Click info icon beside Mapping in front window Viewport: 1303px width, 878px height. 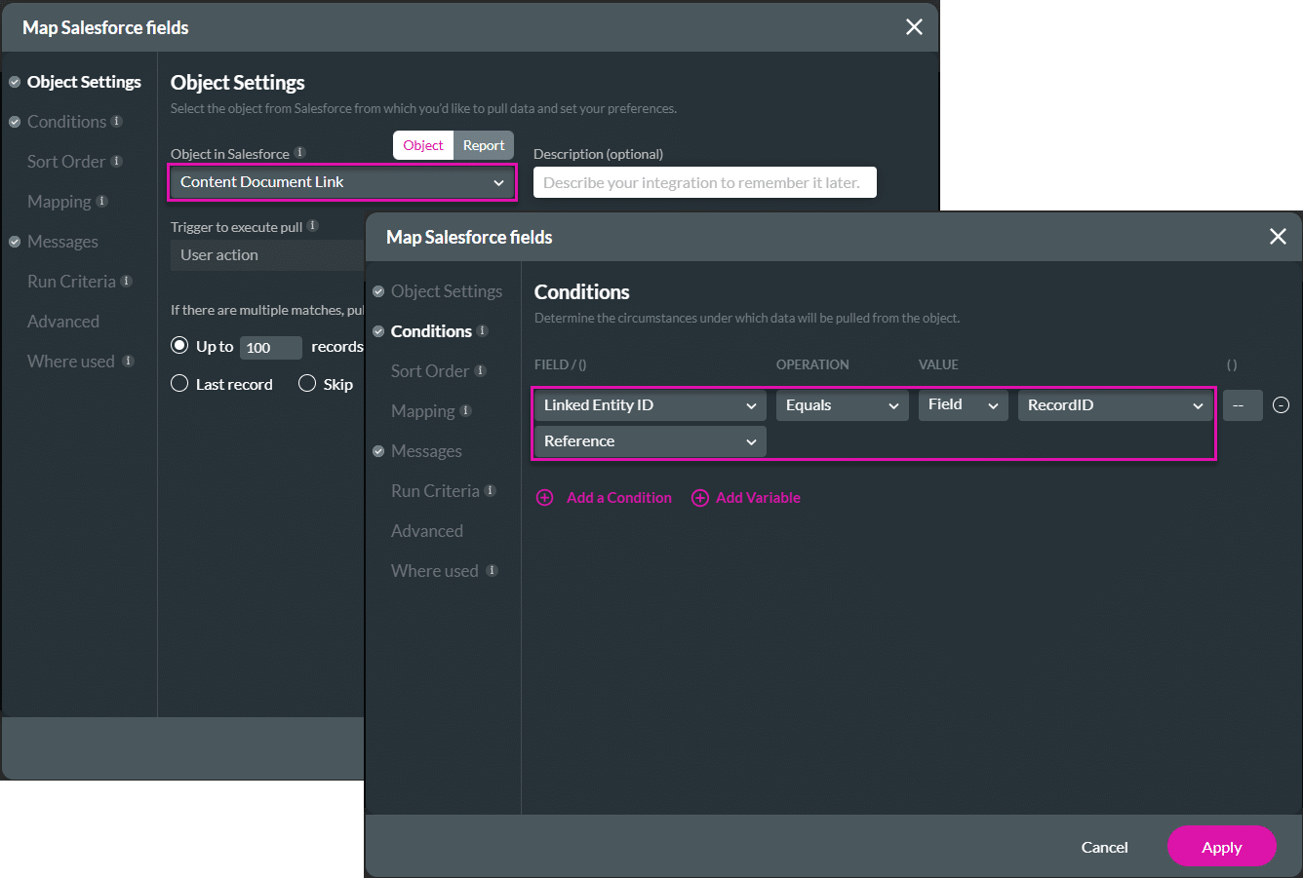tap(466, 411)
